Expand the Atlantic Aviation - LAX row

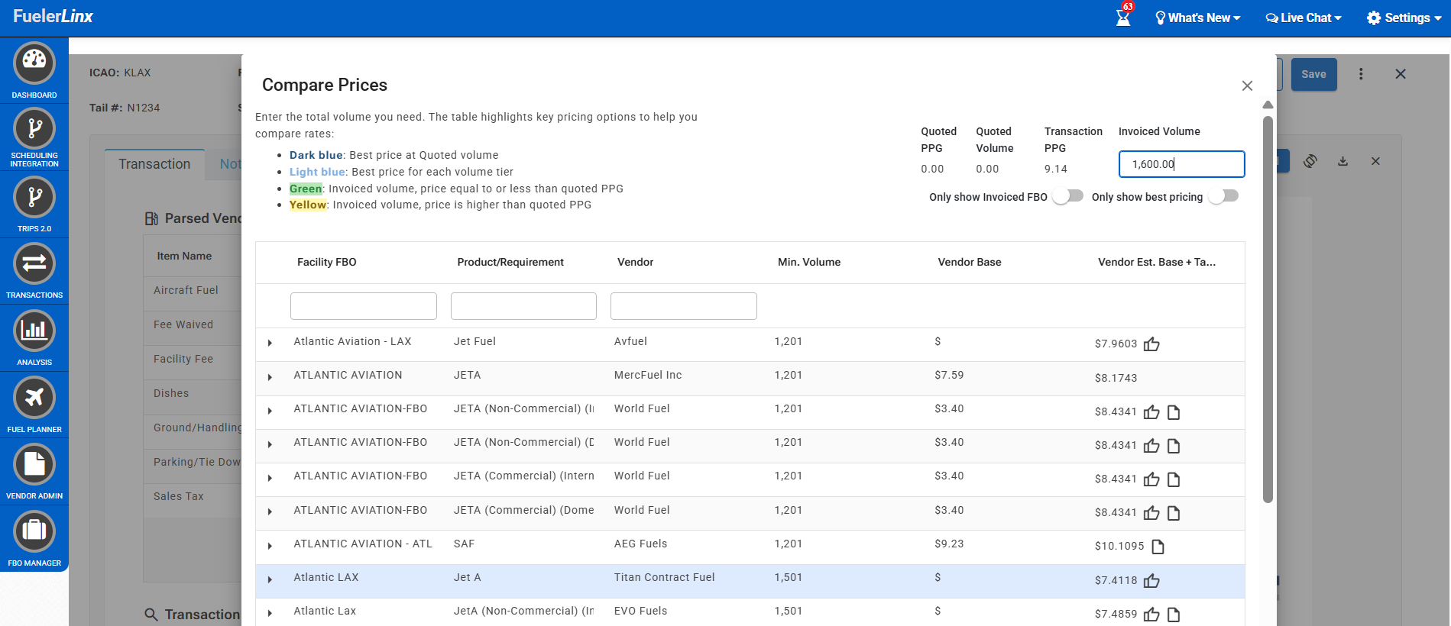(x=270, y=343)
